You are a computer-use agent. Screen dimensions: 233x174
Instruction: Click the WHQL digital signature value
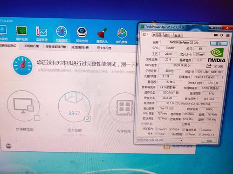pos(209,109)
